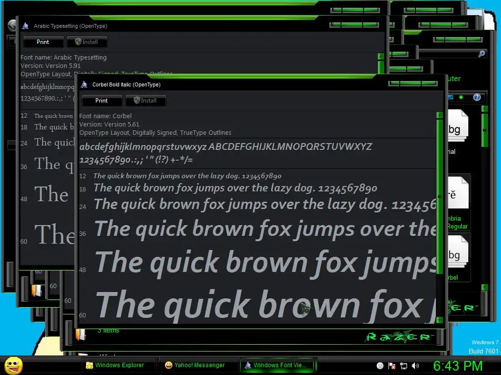Click the 'Version: Version 5.61' text
Image resolution: width=501 pixels, height=375 pixels.
tap(109, 125)
